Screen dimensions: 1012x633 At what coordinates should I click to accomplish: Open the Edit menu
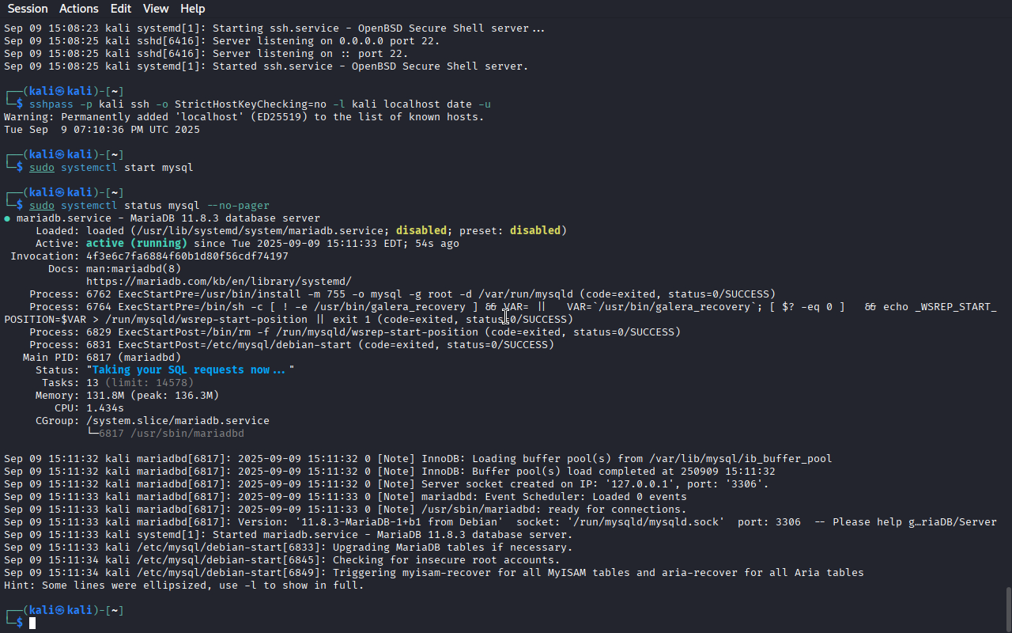121,9
